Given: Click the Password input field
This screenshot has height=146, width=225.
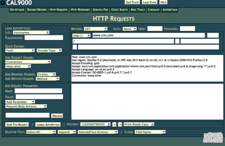Looking at the screenshot, I should pos(187,28).
